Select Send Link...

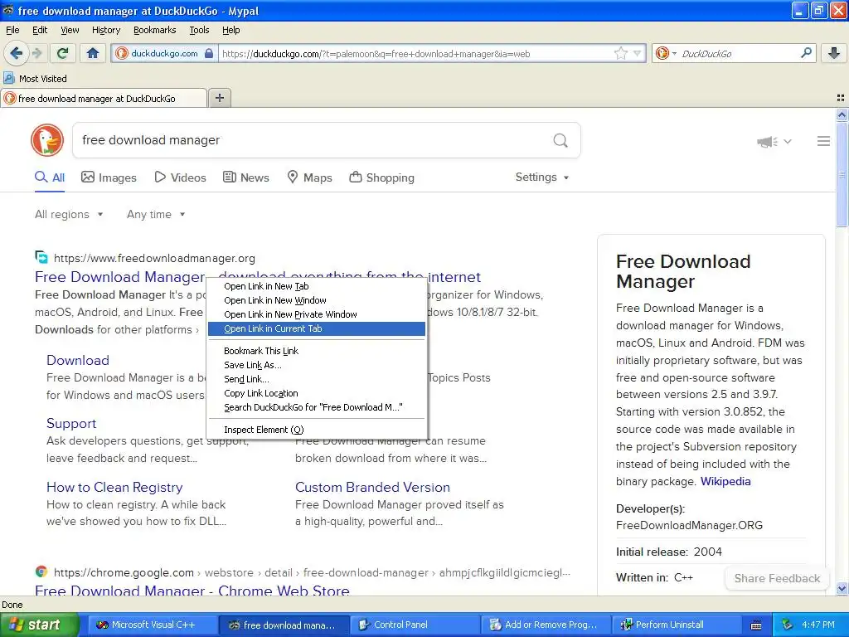tap(317, 379)
